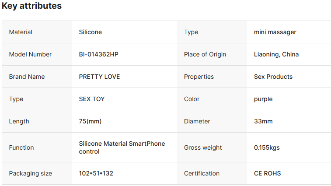Click the 33mm diameter value
Viewport: 331px width, 186px height.
pyautogui.click(x=263, y=121)
